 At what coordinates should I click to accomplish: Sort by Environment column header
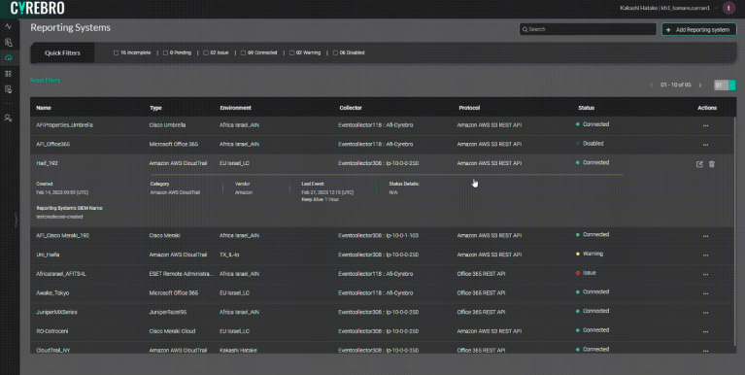tap(236, 108)
